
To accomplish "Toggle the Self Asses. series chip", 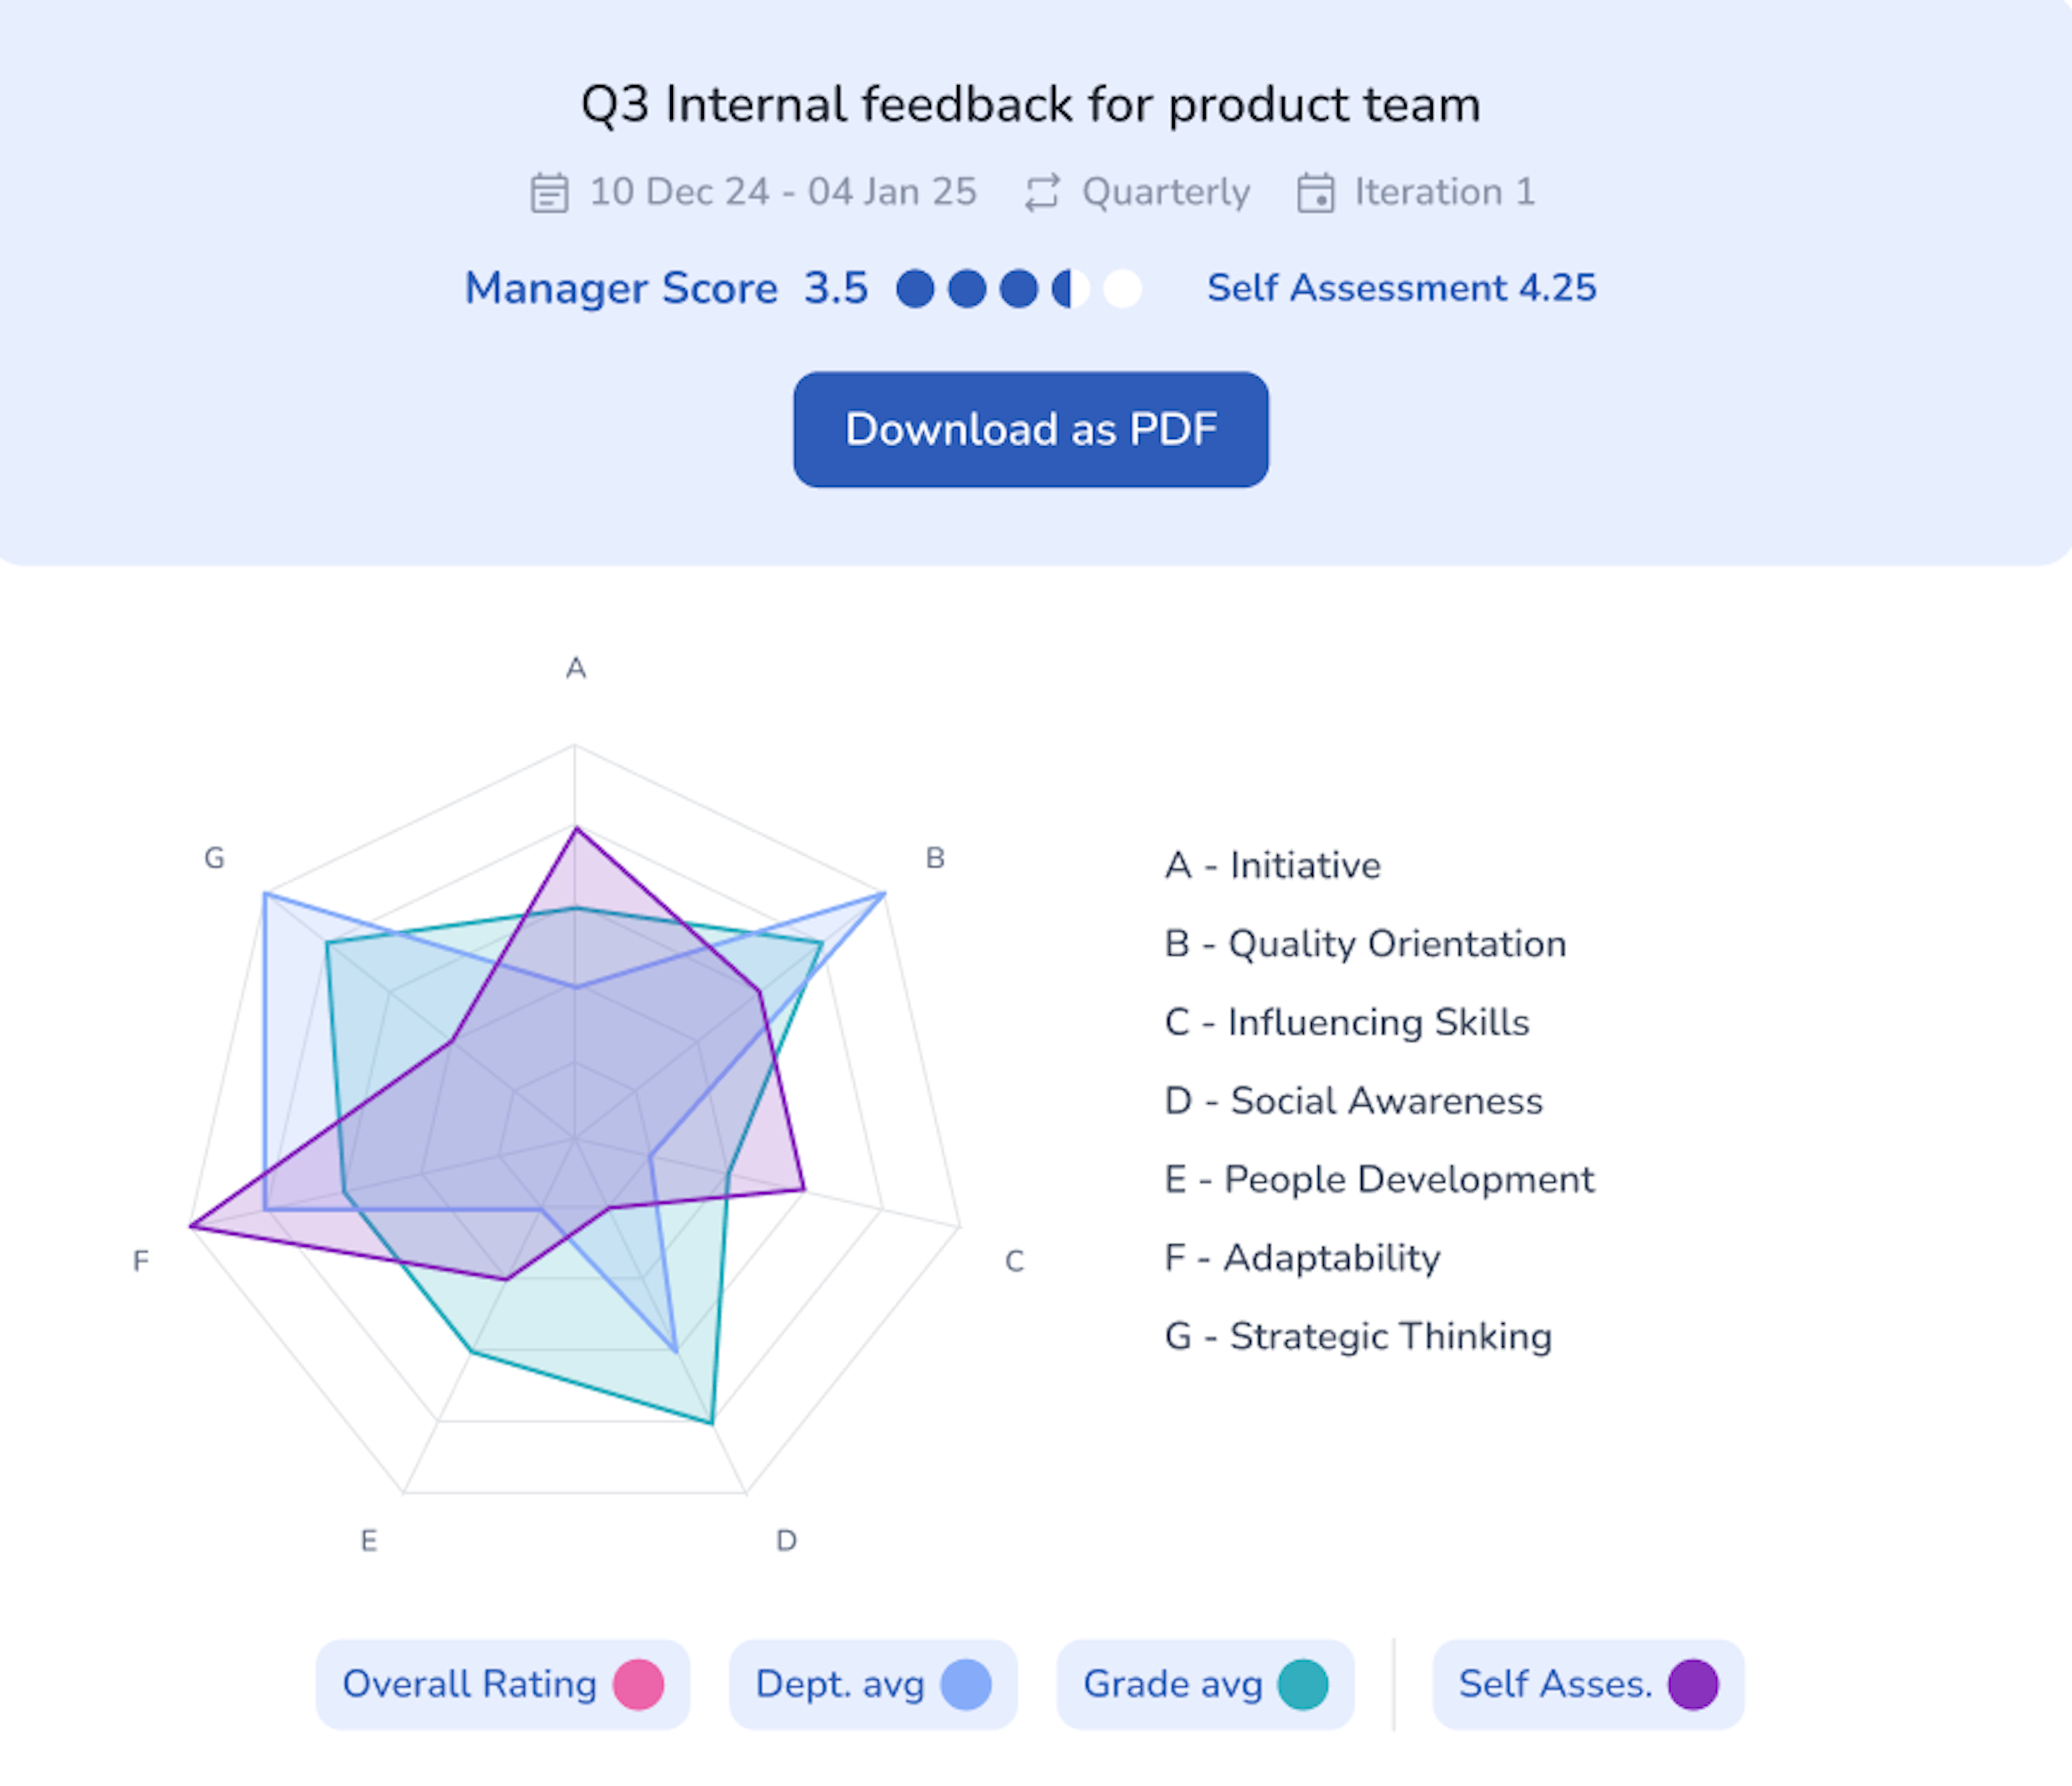I will pyautogui.click(x=1588, y=1684).
